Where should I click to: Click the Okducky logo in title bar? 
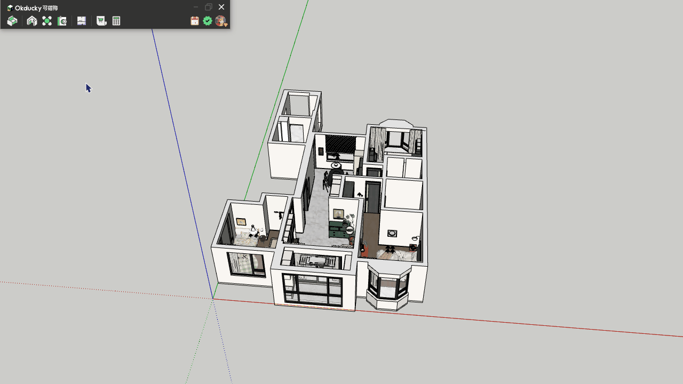pyautogui.click(x=10, y=7)
